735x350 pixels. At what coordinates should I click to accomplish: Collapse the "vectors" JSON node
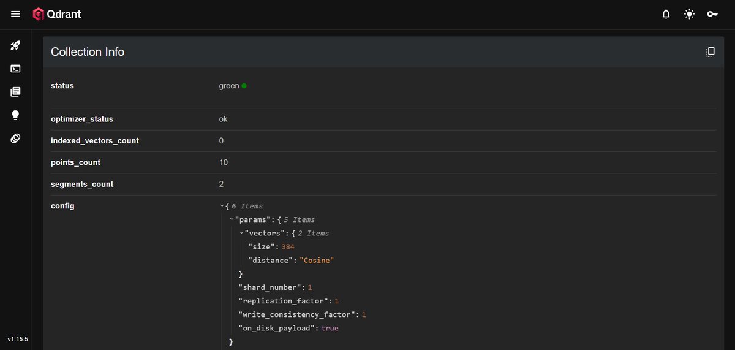pyautogui.click(x=241, y=234)
